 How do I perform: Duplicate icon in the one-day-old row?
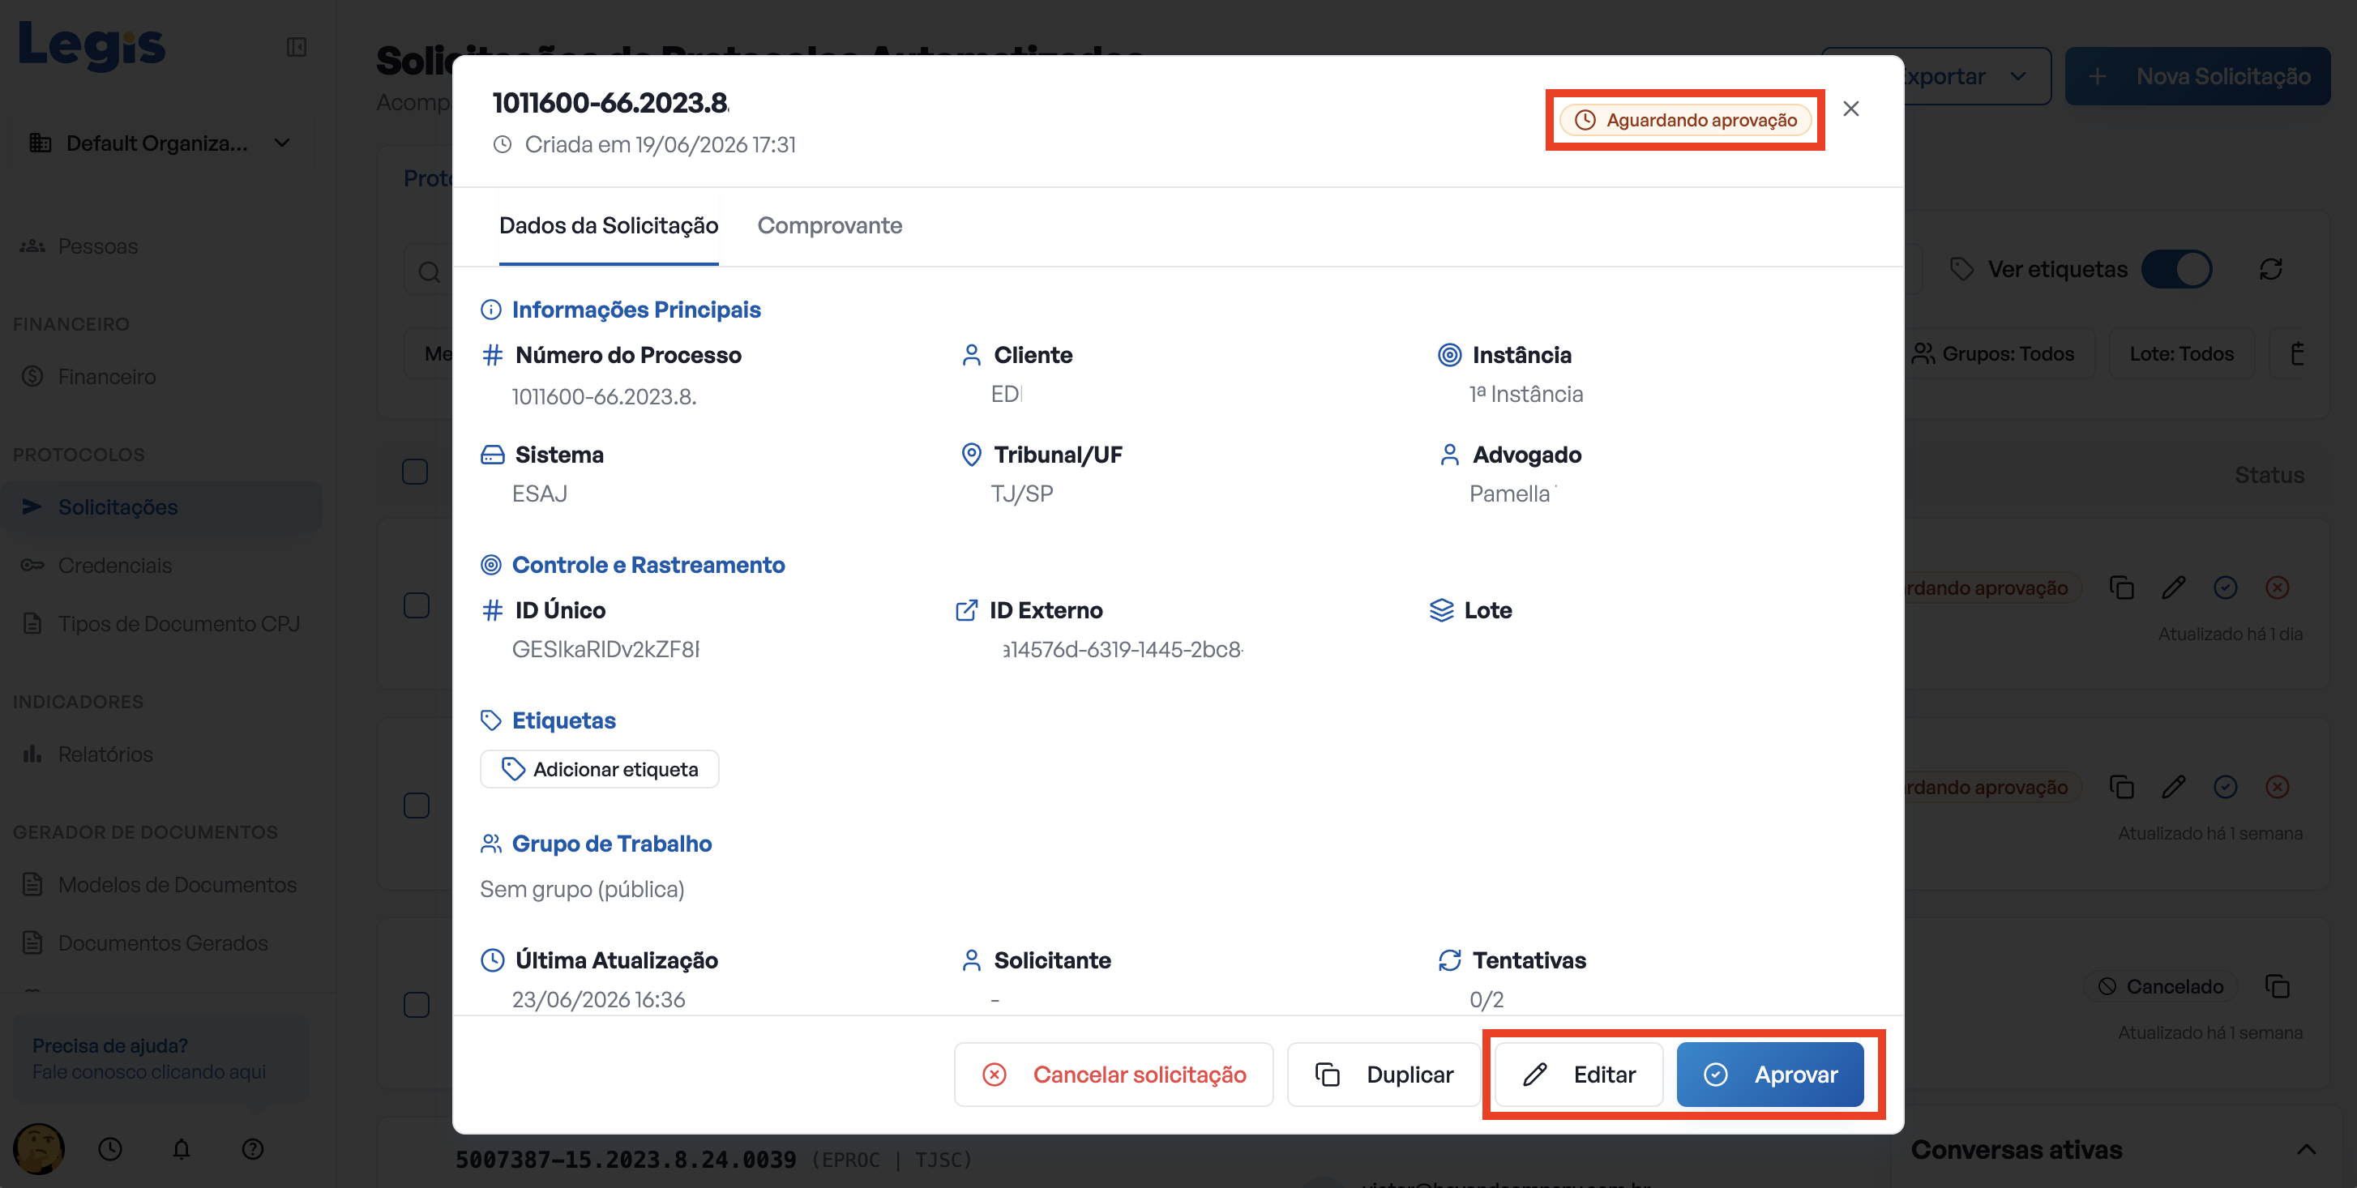(x=2121, y=588)
